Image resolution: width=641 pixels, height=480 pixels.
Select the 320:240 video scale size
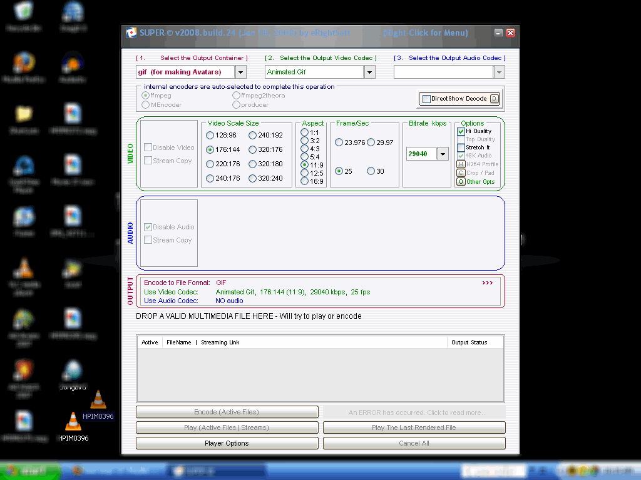(253, 178)
